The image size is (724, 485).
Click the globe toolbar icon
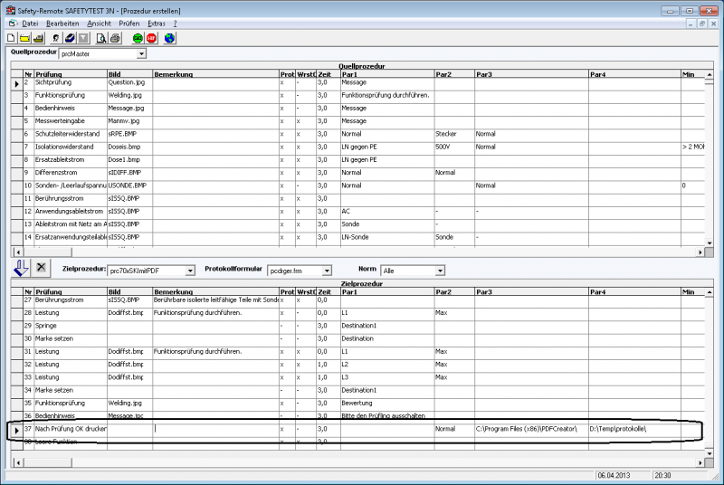[169, 38]
